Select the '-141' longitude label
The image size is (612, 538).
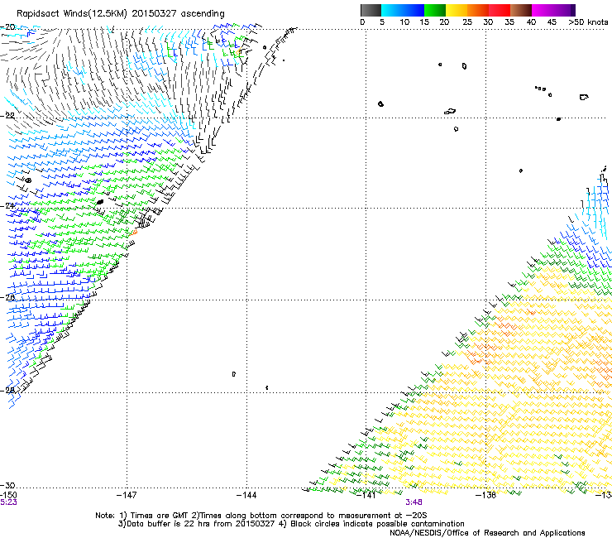[366, 495]
